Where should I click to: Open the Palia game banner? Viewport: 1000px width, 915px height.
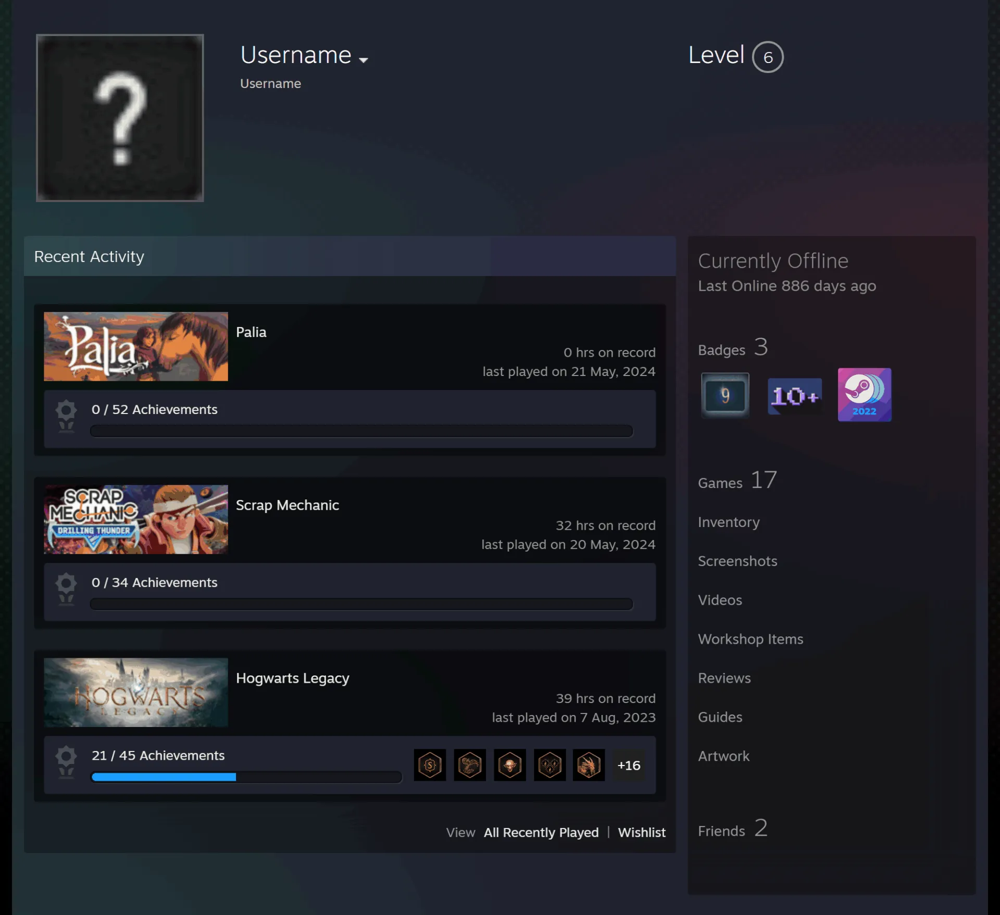click(136, 346)
